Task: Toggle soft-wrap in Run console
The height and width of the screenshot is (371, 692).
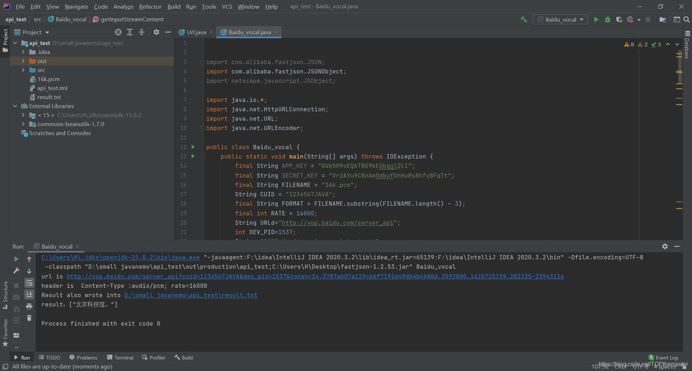Action: 29,283
